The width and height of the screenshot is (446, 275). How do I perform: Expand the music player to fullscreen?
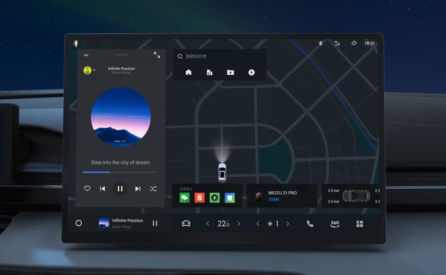(157, 55)
